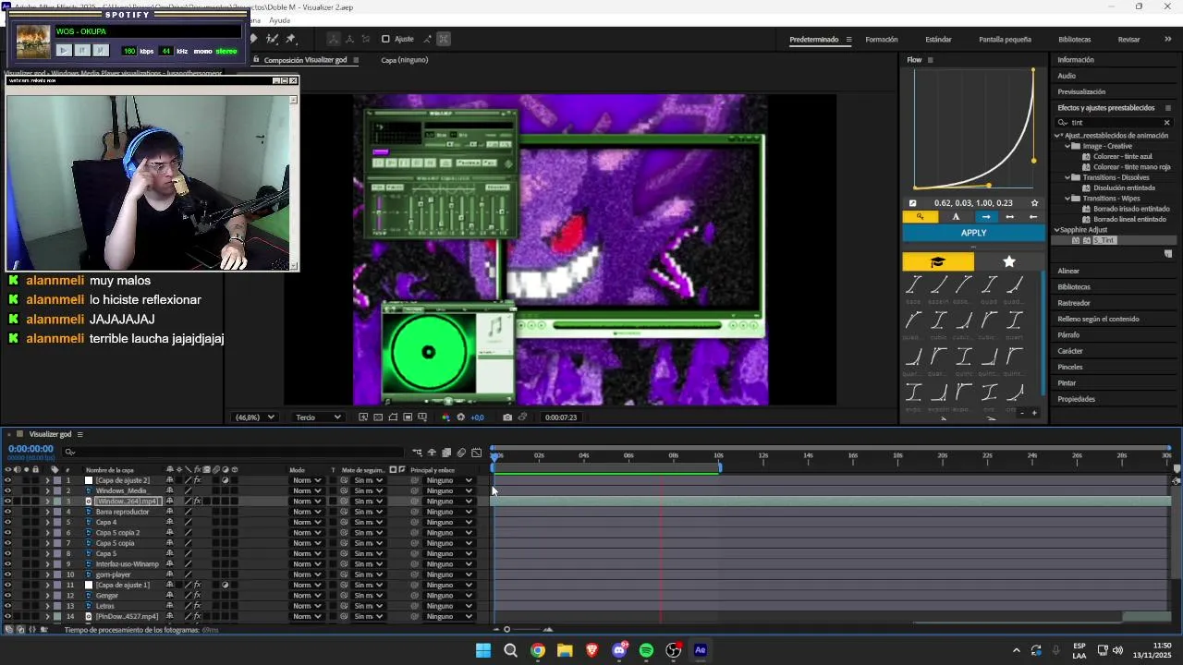Hide layer 1 Capa de ajuste 2

pyautogui.click(x=7, y=480)
